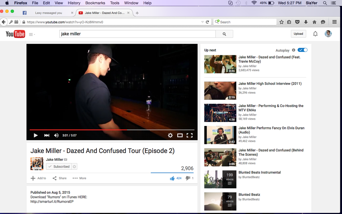Open Performs Fancy On Elvis Duran video
342x214 pixels.
pos(271,130)
